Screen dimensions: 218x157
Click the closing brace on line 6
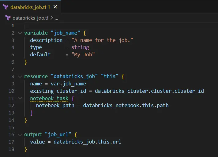pyautogui.click(x=26, y=62)
